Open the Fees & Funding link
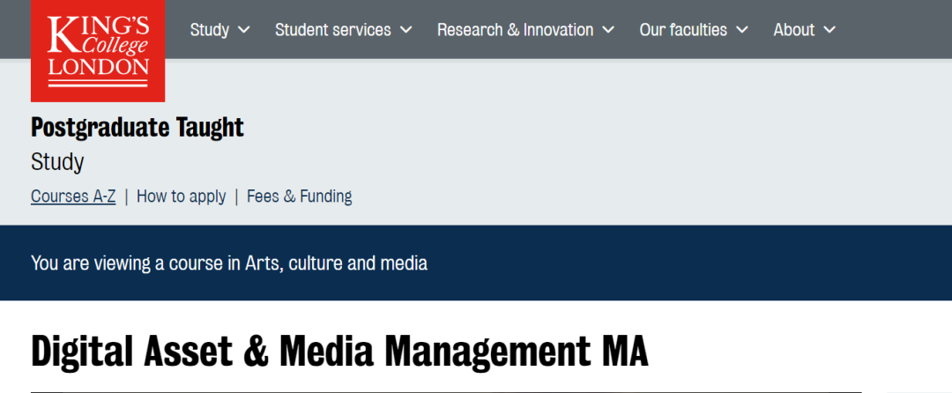Image resolution: width=952 pixels, height=393 pixels. (x=299, y=196)
